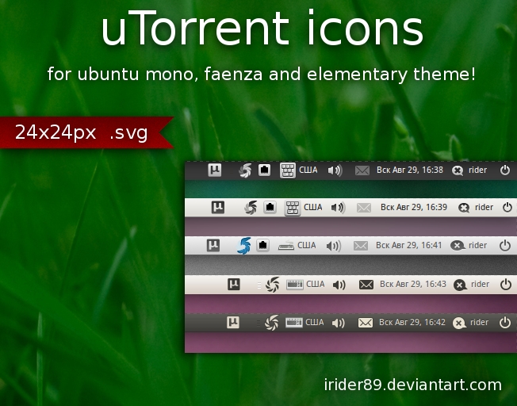The image size is (517, 406).
Task: Open the rider user menu in the 16:39 panel
Action: click(x=484, y=208)
